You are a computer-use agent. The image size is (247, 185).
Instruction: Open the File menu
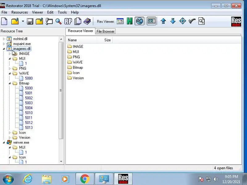4,12
